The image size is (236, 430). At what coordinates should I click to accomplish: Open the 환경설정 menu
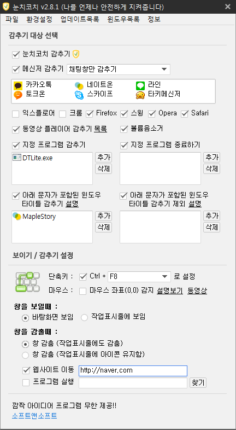(x=39, y=20)
